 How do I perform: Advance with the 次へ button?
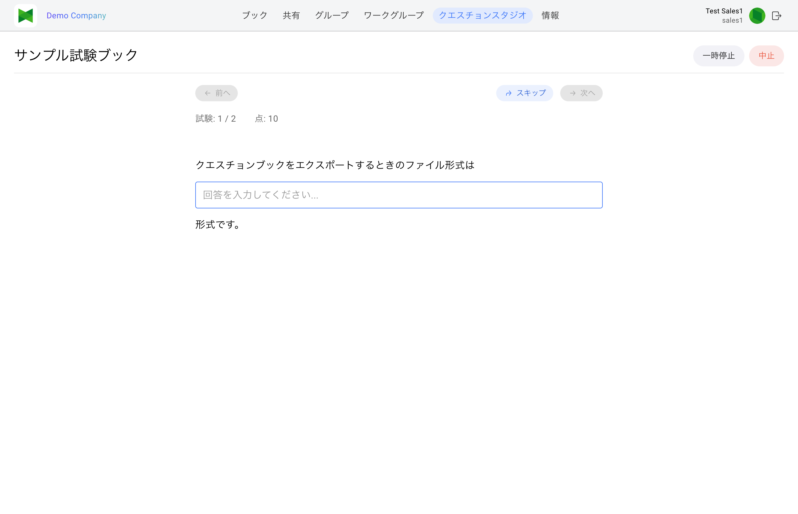click(x=581, y=93)
